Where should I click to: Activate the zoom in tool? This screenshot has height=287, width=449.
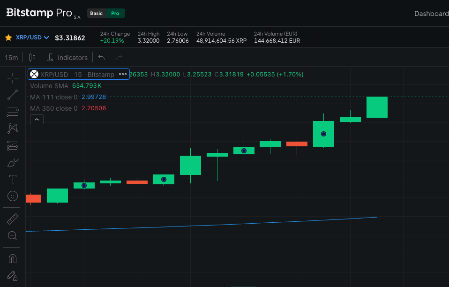13,236
